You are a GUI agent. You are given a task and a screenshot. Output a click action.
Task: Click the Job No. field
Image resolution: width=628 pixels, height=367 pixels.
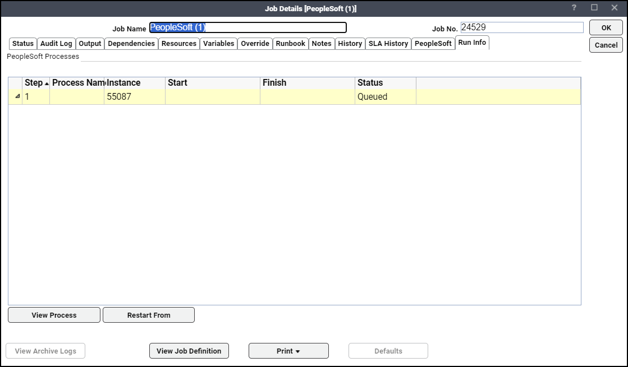click(x=522, y=27)
